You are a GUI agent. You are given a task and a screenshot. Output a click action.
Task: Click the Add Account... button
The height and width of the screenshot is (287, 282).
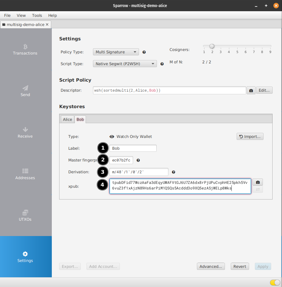click(103, 266)
